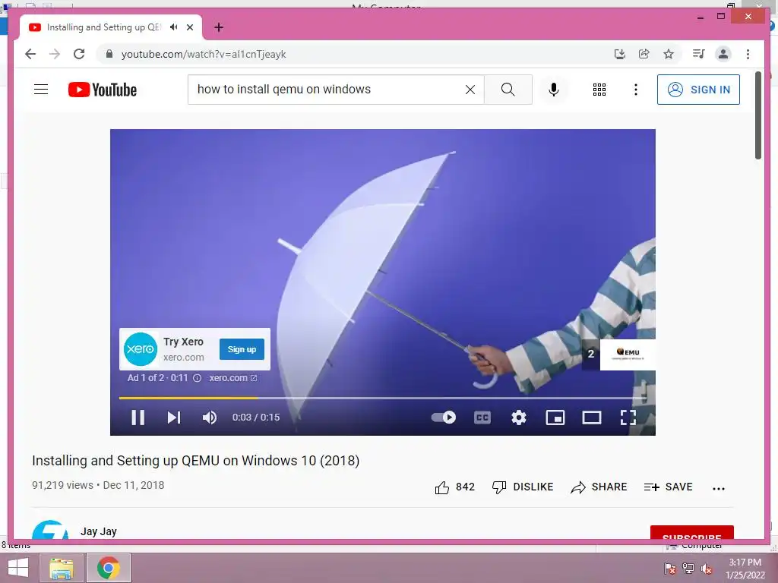Mute the tab using the speaker icon
The image size is (778, 583).
(174, 27)
